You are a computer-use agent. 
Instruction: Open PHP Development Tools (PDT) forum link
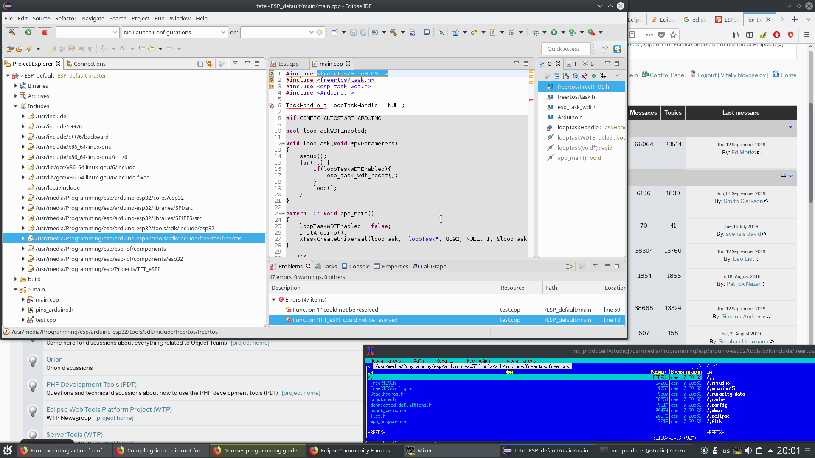coord(91,384)
